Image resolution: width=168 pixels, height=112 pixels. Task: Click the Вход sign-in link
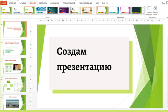coord(163,3)
